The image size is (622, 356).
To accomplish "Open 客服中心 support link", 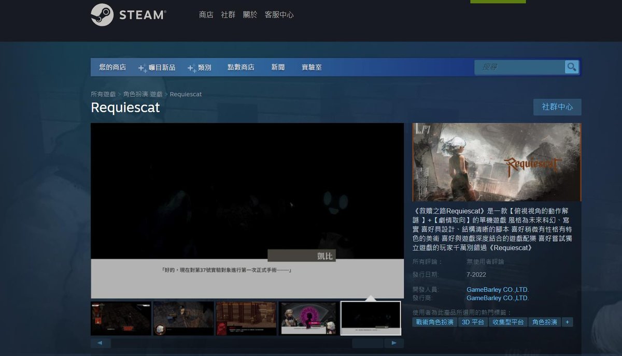I will click(x=279, y=14).
